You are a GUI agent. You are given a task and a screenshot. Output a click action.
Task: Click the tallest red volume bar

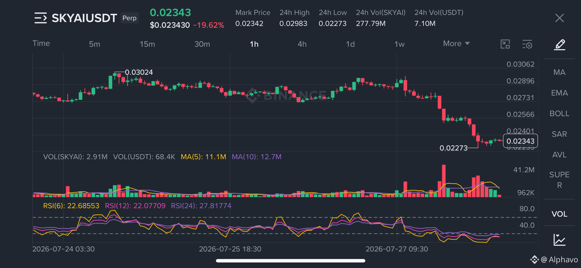(444, 181)
